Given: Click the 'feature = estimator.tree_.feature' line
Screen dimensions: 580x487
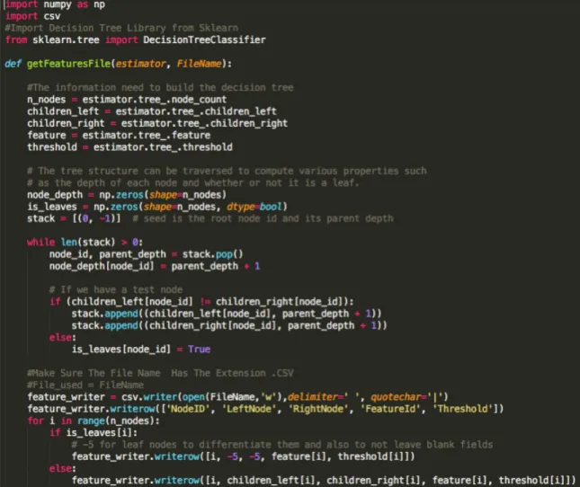Looking at the screenshot, I should tap(119, 136).
